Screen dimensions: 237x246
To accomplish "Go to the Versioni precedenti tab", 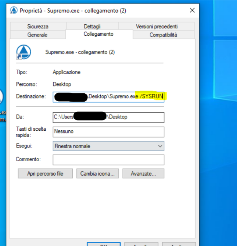I will [157, 26].
